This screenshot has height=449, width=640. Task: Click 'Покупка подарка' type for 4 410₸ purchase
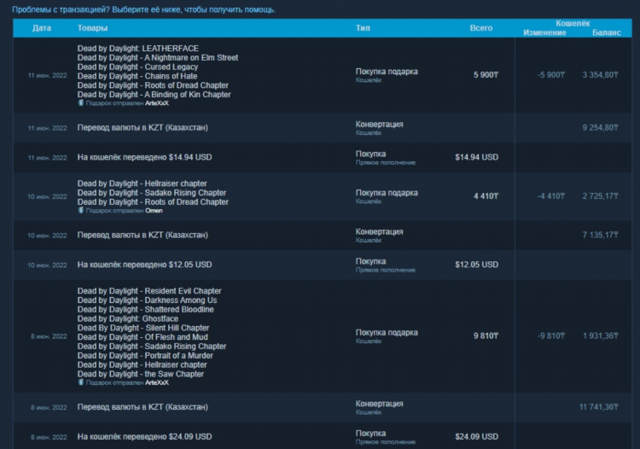tap(387, 193)
